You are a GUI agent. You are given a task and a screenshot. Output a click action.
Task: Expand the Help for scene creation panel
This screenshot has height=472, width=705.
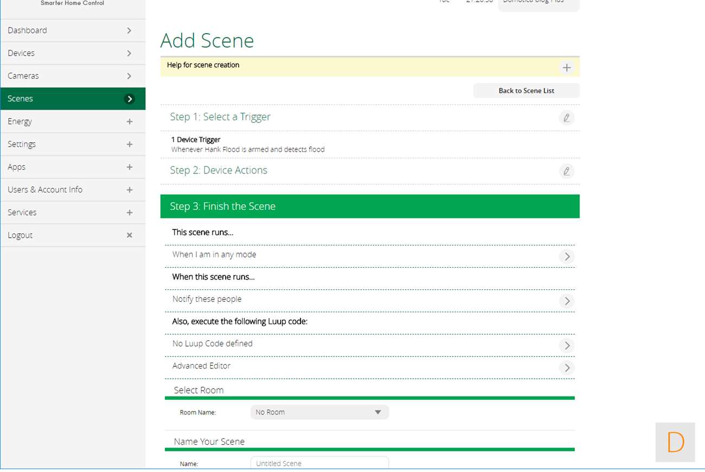pos(566,68)
